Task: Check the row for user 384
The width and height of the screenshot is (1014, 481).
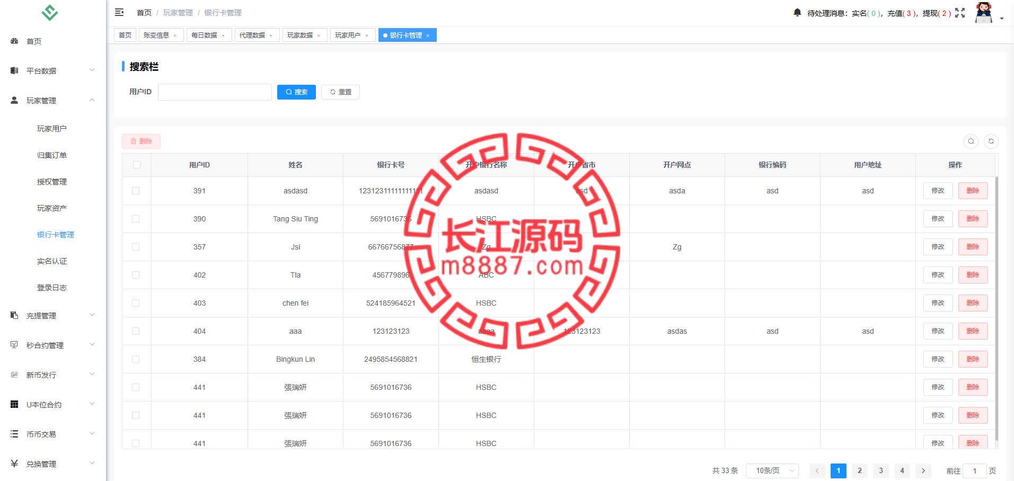Action: [136, 359]
